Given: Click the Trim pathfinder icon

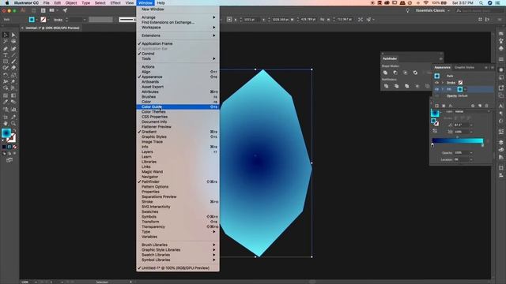Looking at the screenshot, I should coord(397,86).
